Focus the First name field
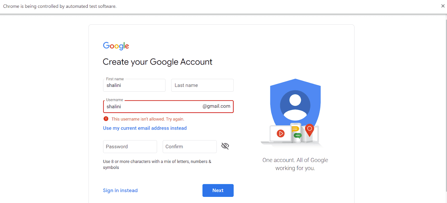The image size is (447, 203). point(134,85)
